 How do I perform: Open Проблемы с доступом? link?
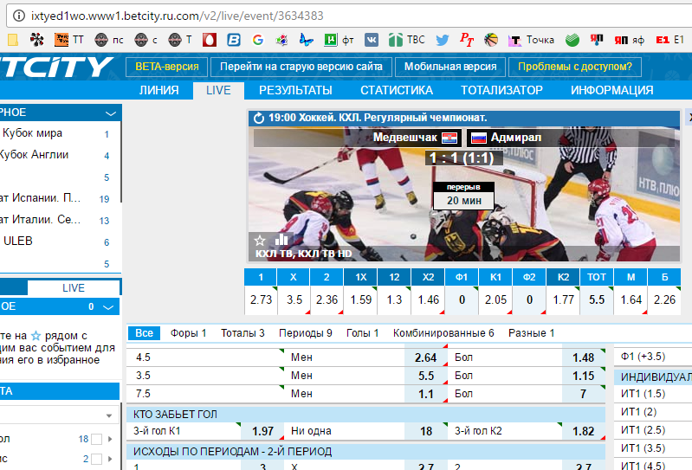point(575,67)
